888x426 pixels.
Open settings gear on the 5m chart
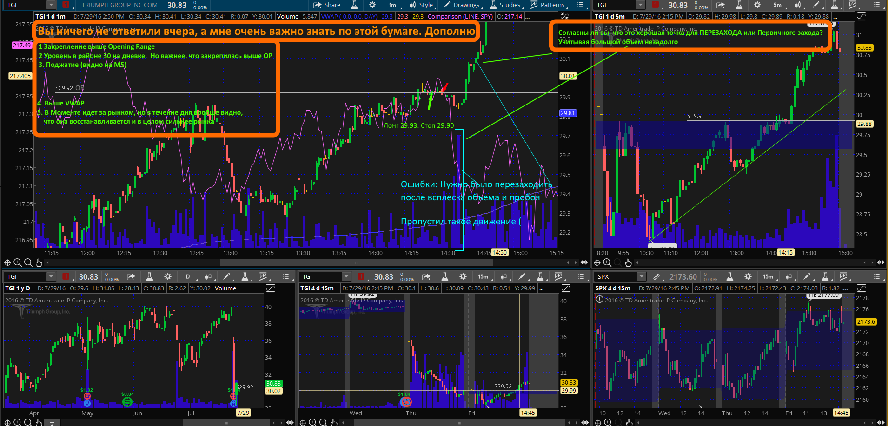click(757, 5)
